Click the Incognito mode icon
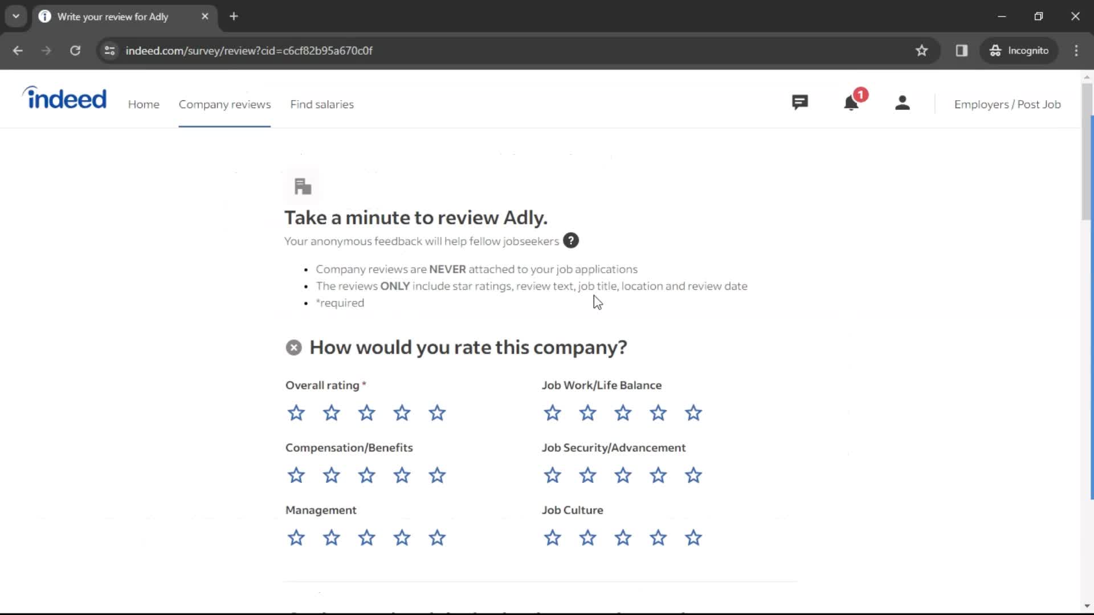This screenshot has width=1094, height=615. coord(994,50)
